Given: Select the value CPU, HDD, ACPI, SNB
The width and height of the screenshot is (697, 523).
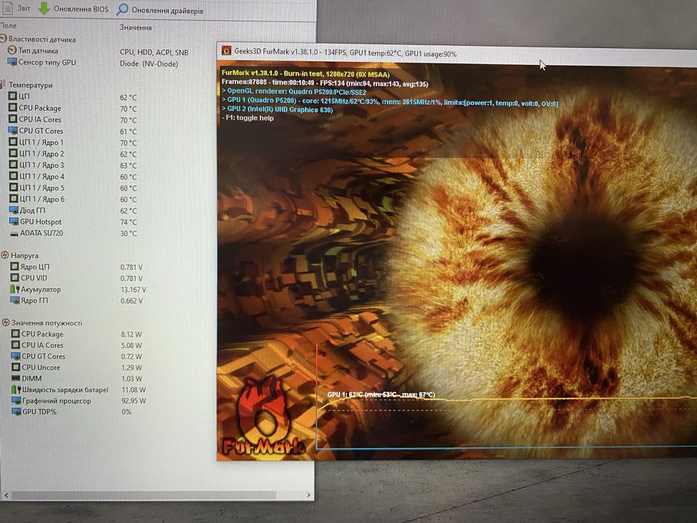Looking at the screenshot, I should click(154, 52).
